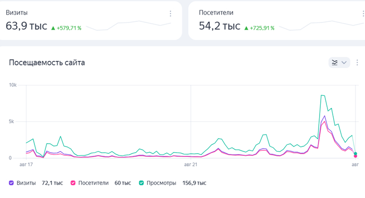Click the 5k y-axis label
Image resolution: width=365 pixels, height=198 pixels.
11,121
